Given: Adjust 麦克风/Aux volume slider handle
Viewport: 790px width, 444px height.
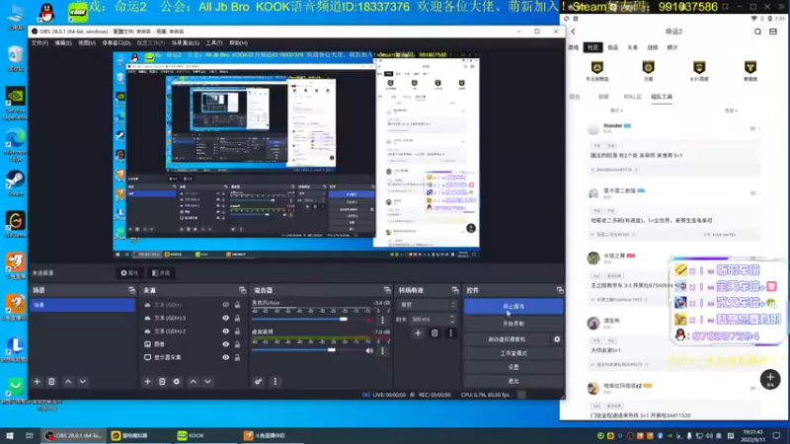Looking at the screenshot, I should pos(343,319).
